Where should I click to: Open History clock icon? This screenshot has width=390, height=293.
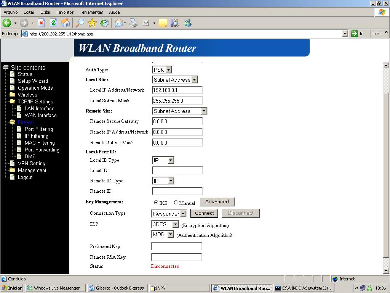tap(104, 23)
